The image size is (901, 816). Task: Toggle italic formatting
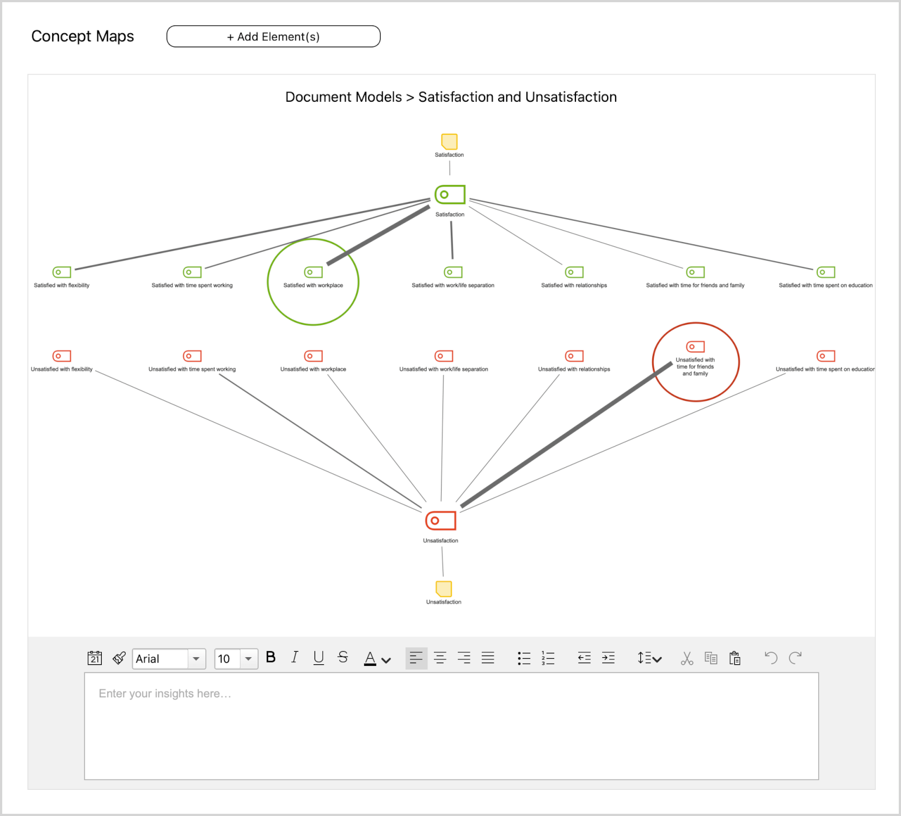click(295, 657)
